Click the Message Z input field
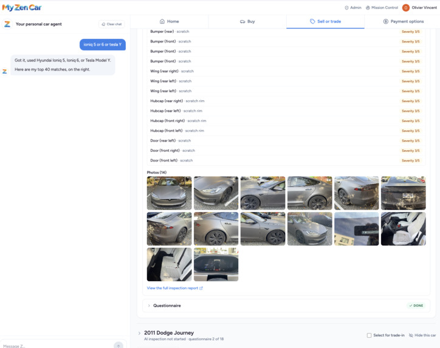The width and height of the screenshot is (440, 348). pos(57,346)
